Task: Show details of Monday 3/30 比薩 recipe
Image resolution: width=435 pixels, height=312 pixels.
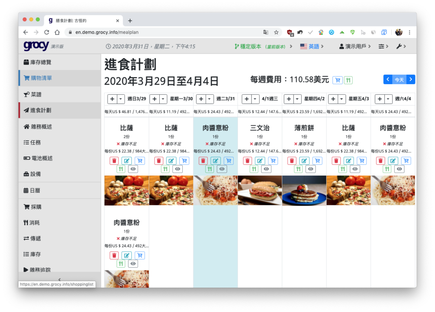Action: 178,169
